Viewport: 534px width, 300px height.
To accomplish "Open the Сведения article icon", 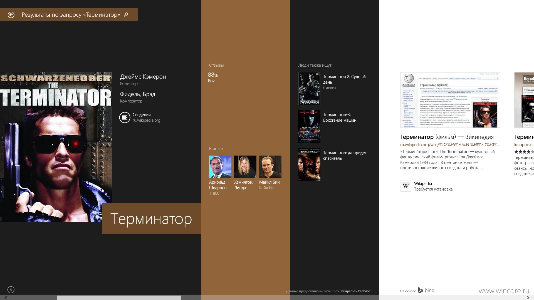I will click(x=125, y=117).
